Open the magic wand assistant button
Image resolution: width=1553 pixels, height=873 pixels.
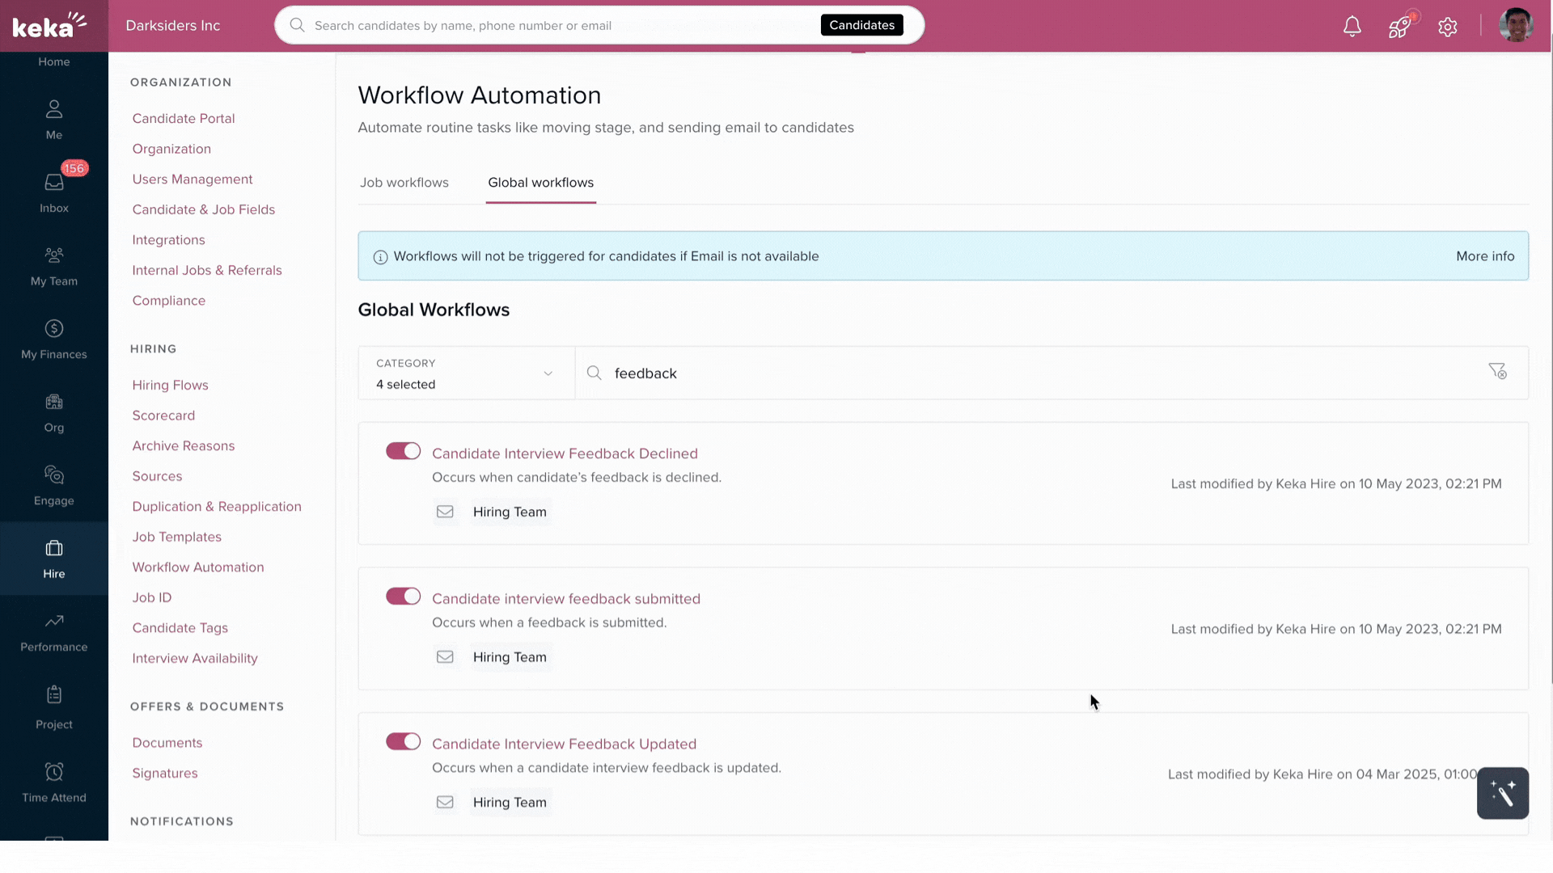1502,793
